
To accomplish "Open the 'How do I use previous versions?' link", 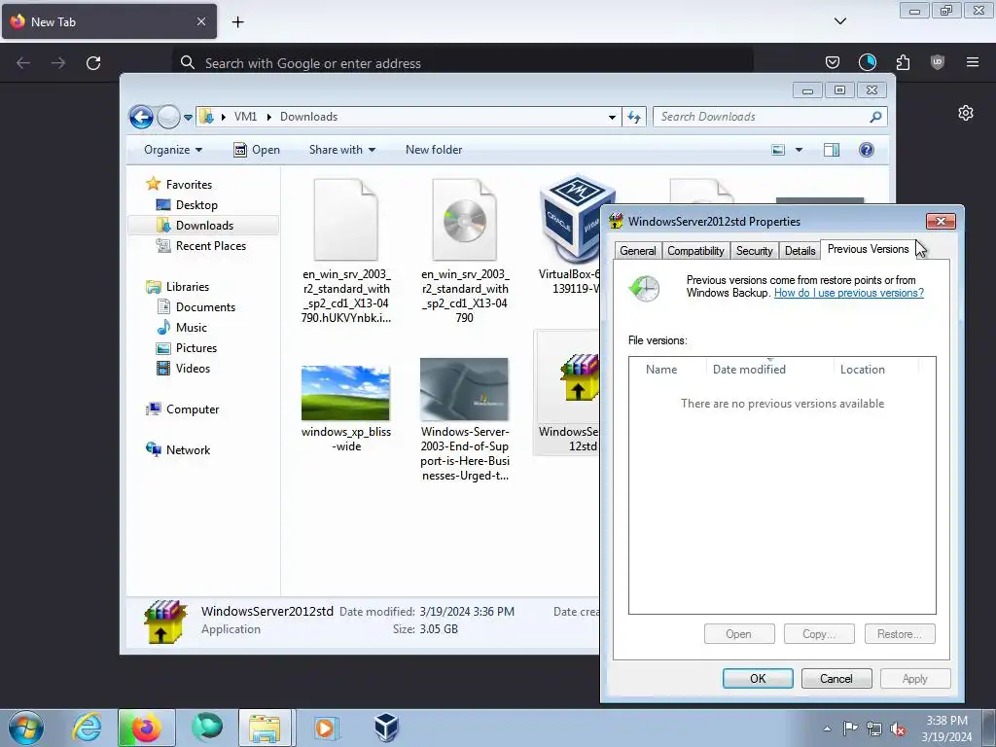I will click(848, 293).
